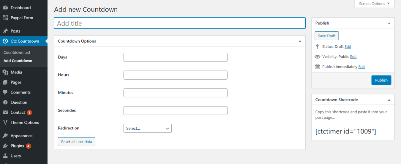
Task: Click the Plugins plug icon
Action: coord(5,146)
